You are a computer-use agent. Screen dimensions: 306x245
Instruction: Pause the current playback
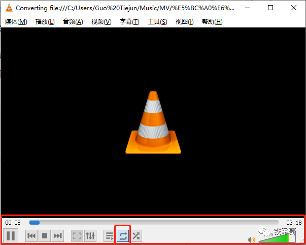click(x=11, y=236)
